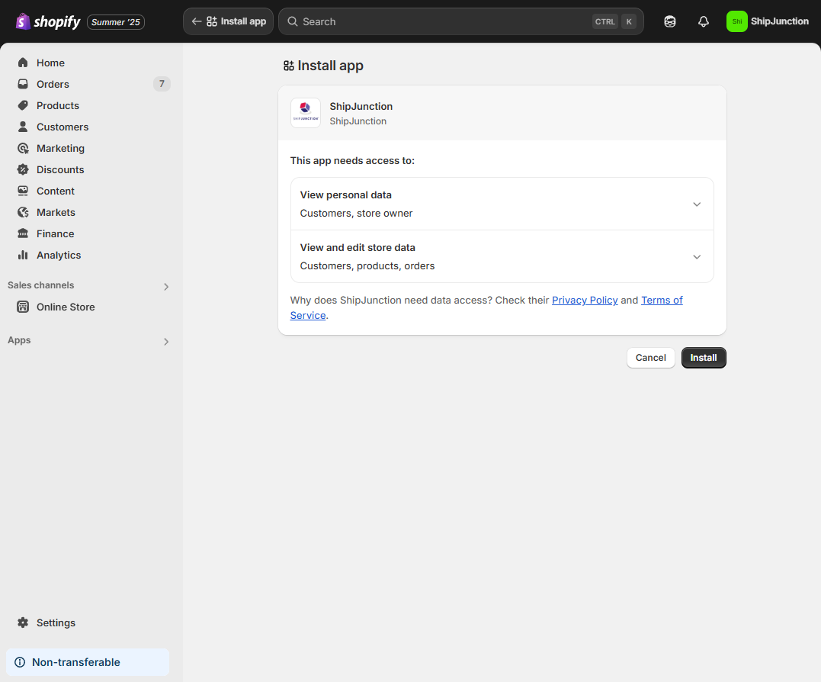The image size is (821, 682).
Task: Open the Non-transferable notice
Action: pyautogui.click(x=88, y=663)
